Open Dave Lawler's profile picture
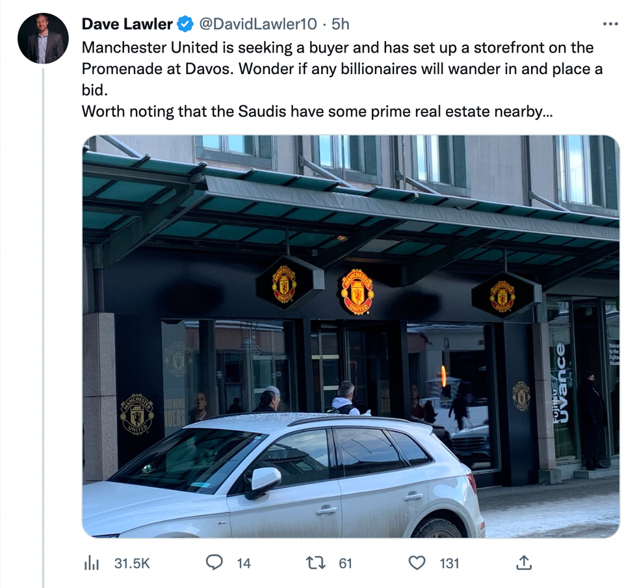 (x=43, y=38)
